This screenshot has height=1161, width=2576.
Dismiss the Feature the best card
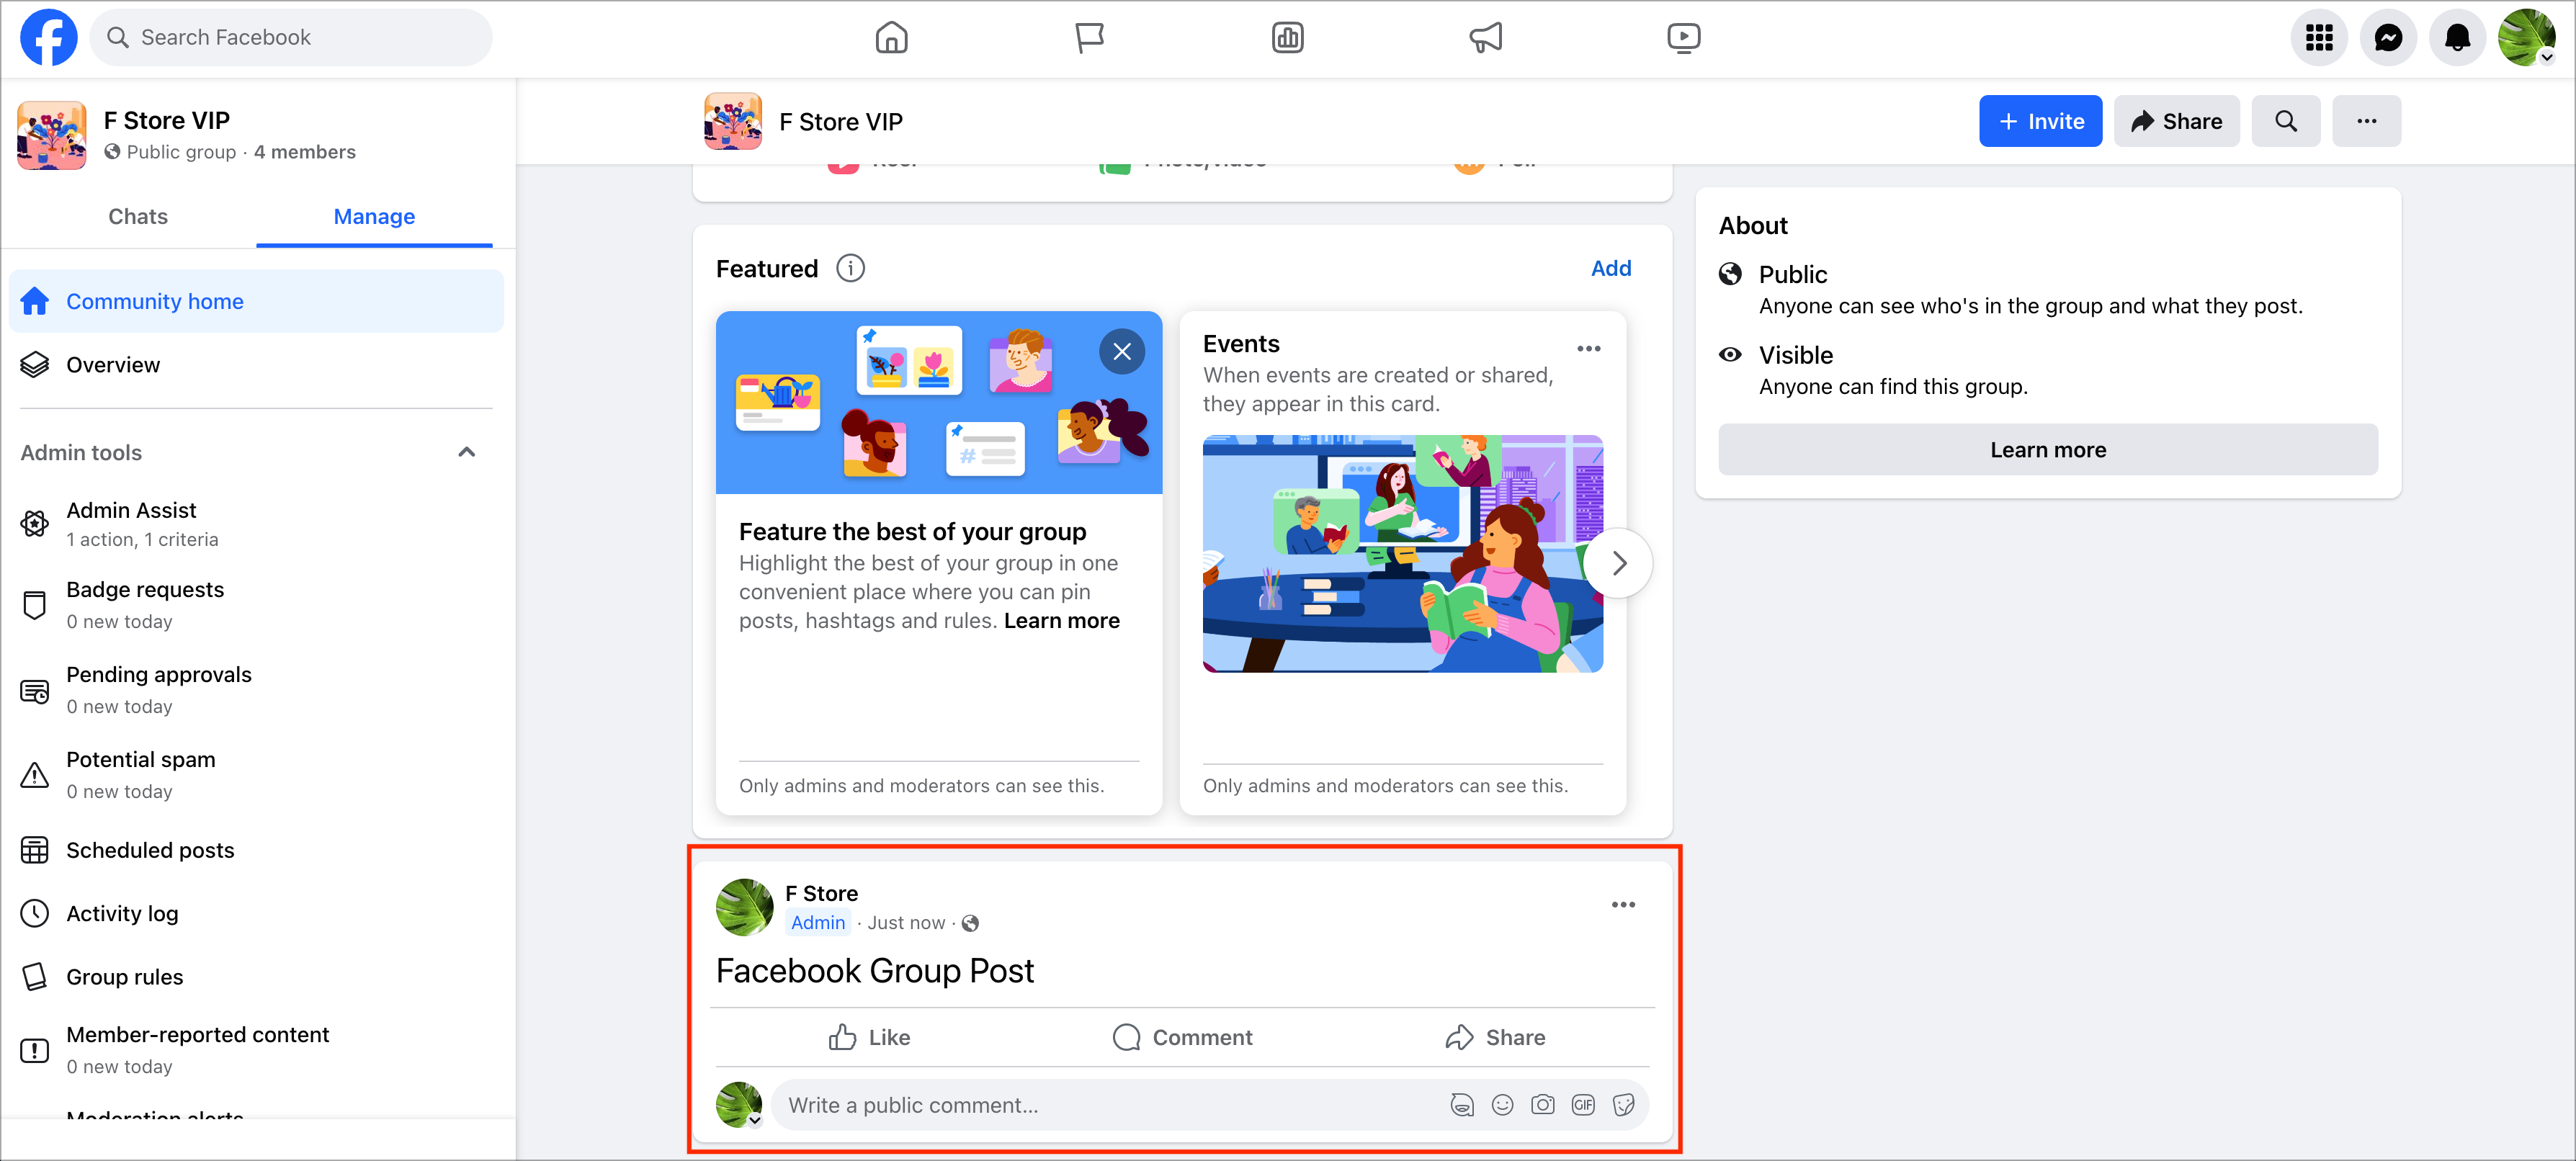(x=1122, y=352)
